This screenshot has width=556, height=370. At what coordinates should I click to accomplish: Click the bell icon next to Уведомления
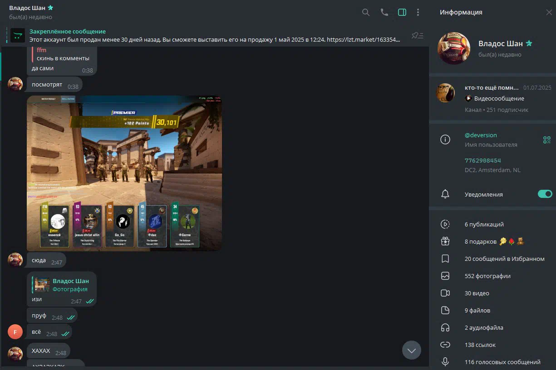pyautogui.click(x=445, y=194)
